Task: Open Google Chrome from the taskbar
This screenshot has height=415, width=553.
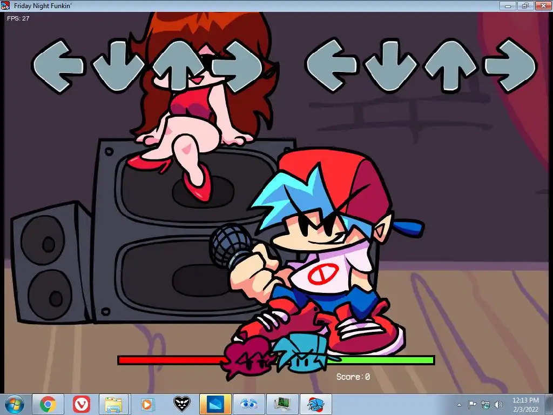Action: pyautogui.click(x=48, y=404)
